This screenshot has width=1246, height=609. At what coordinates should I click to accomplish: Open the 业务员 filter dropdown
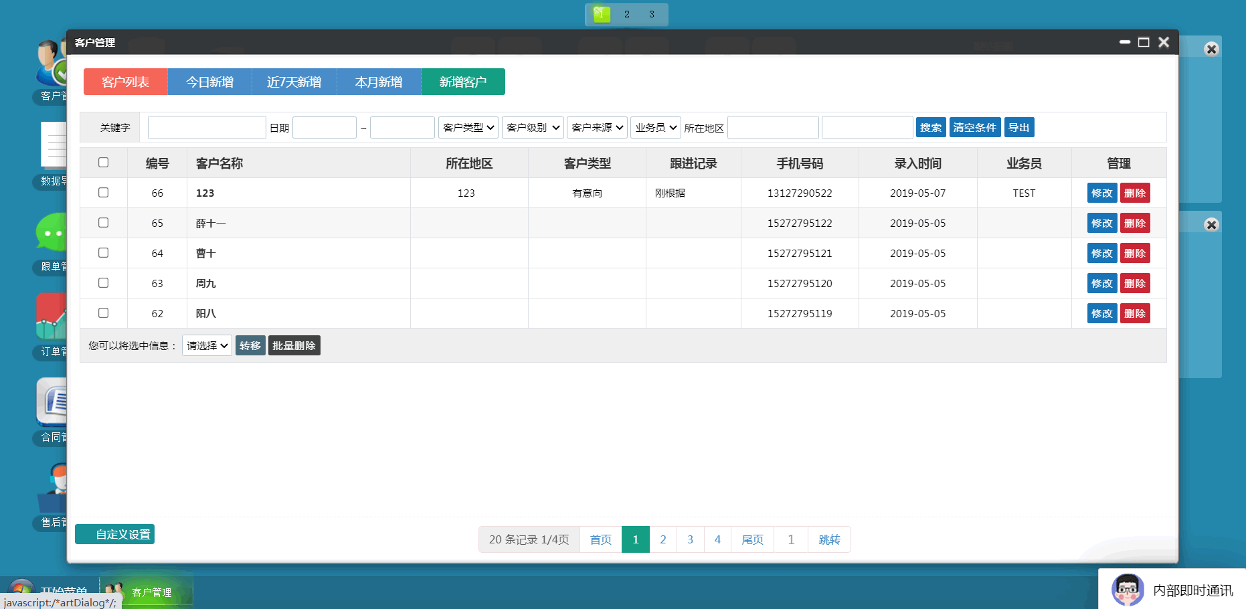click(656, 127)
